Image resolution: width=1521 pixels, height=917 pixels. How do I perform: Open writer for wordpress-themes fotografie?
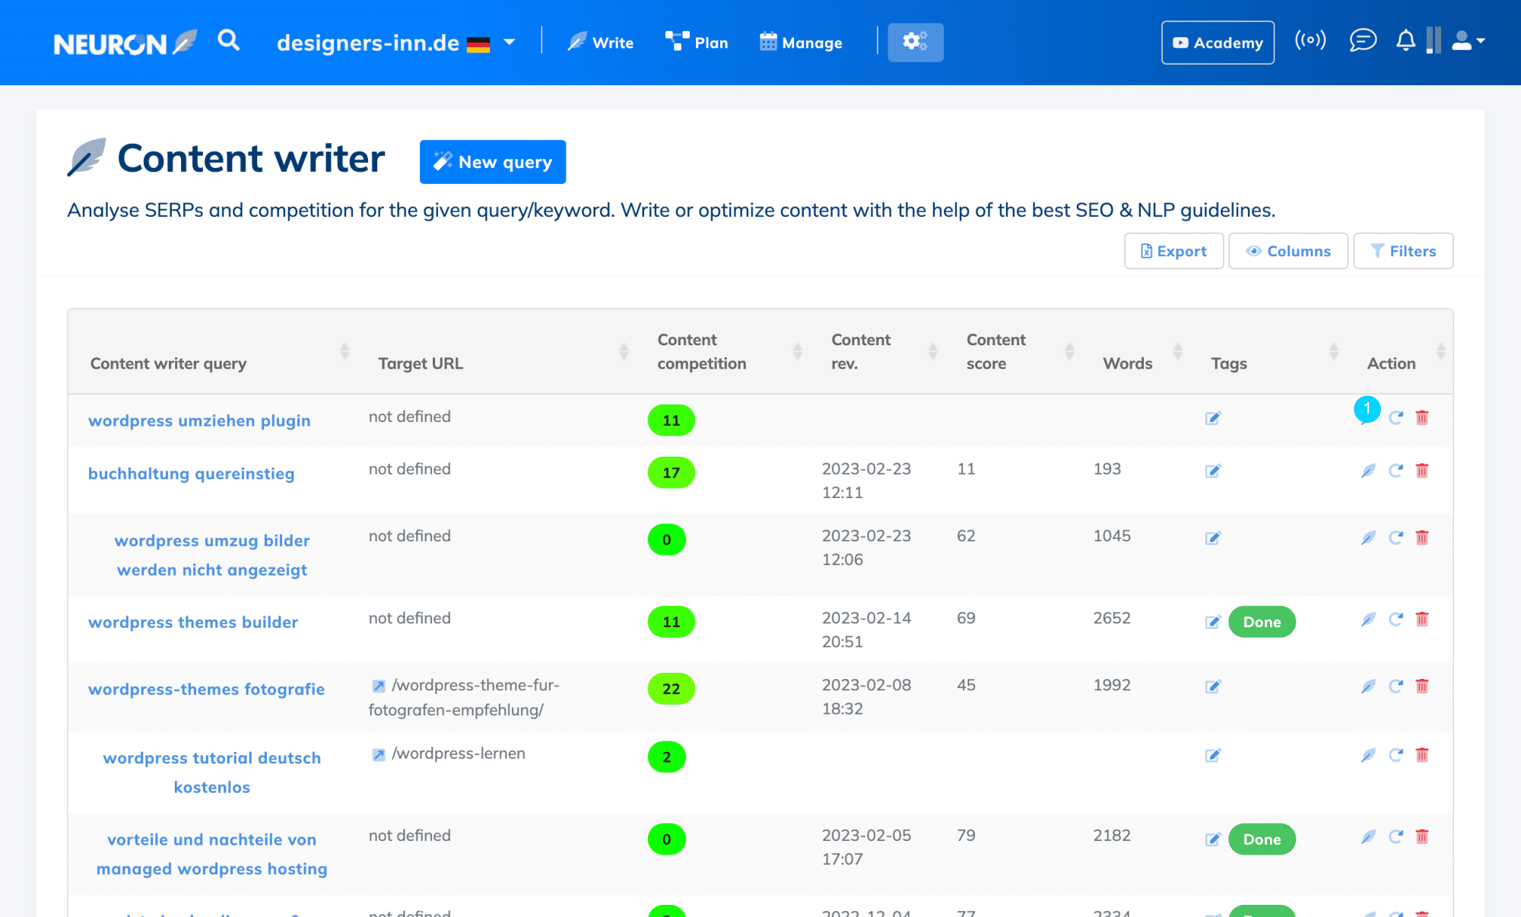[x=1368, y=686]
